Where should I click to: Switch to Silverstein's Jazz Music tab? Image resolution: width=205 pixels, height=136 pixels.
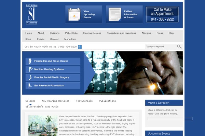pyautogui.click(x=42, y=107)
